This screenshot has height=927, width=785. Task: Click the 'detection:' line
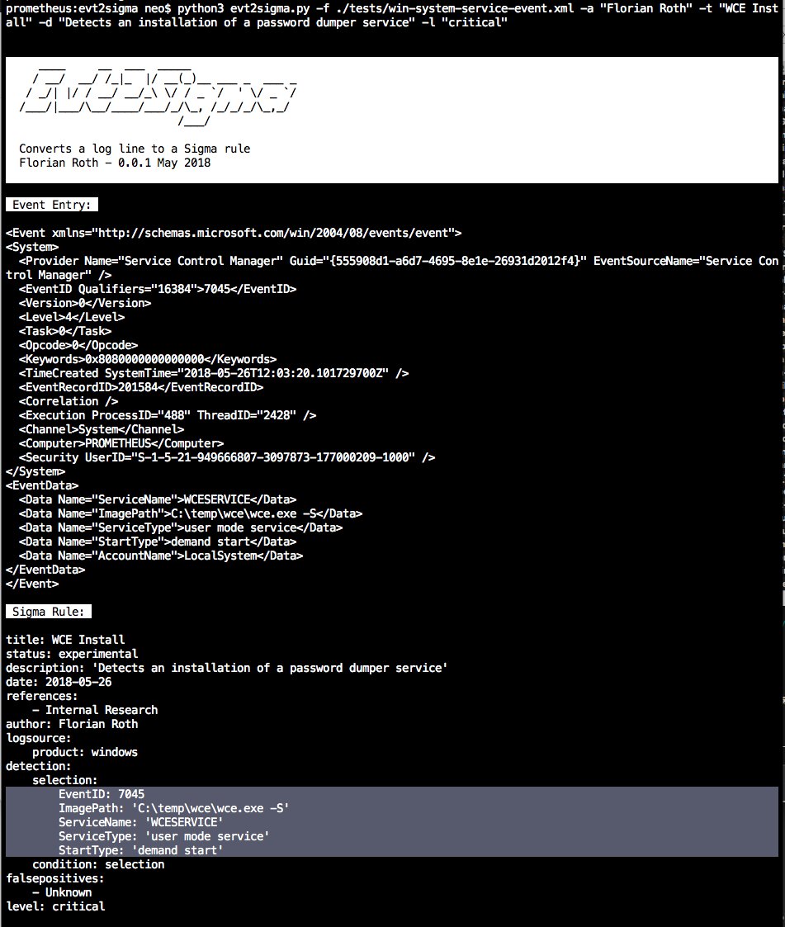[x=39, y=766]
